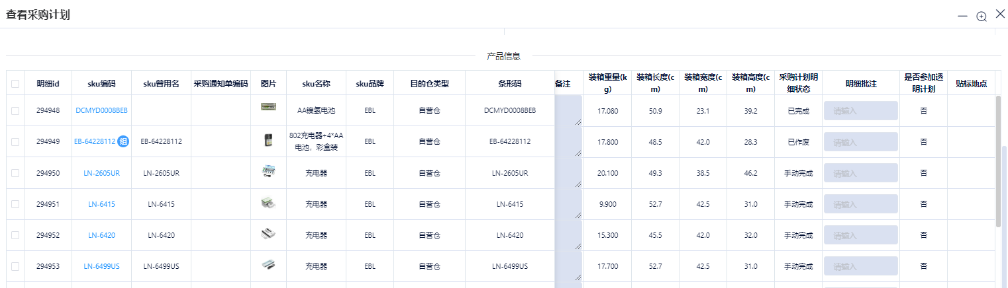Click the 是否参加透明计划 column header
This screenshot has height=288, width=1008.
pos(923,83)
